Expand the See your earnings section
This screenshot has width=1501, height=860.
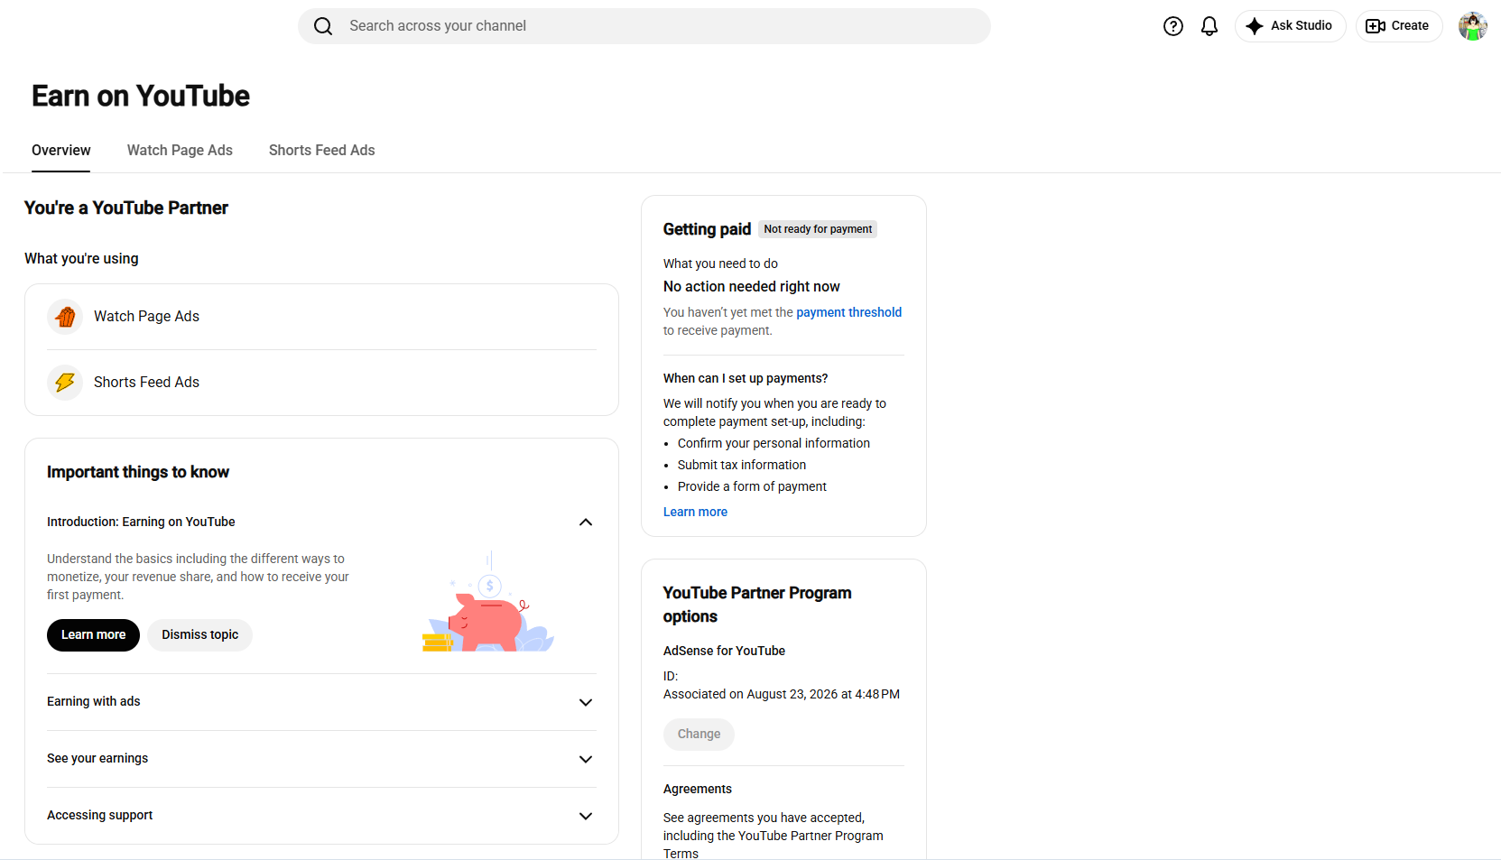click(586, 759)
